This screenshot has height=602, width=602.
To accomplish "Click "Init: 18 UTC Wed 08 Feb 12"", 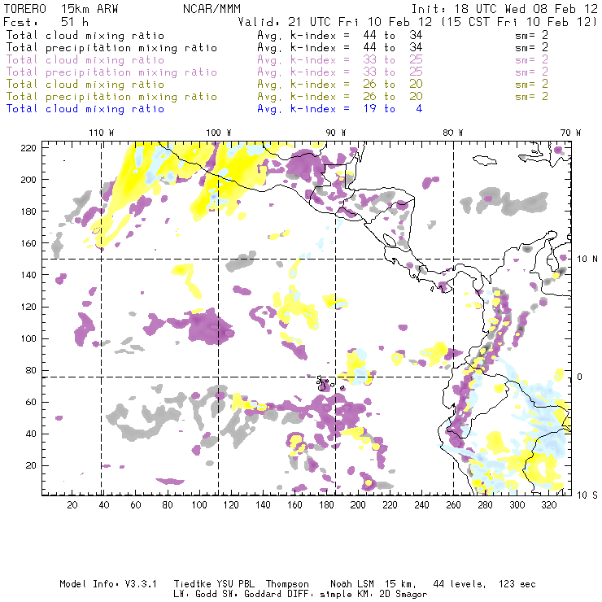I will 504,9.
